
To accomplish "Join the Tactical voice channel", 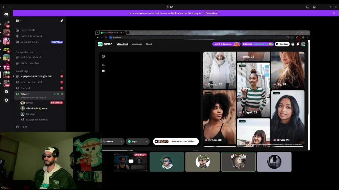I will (x=39, y=88).
